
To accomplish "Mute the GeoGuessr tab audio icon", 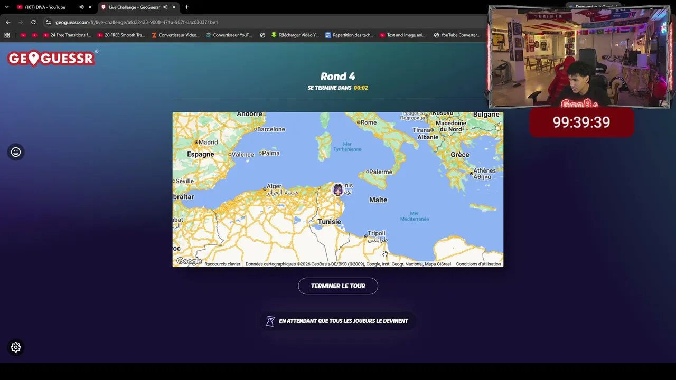I will pyautogui.click(x=165, y=7).
